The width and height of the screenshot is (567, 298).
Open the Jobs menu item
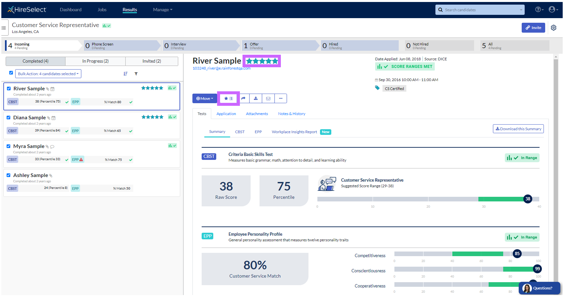pos(102,10)
